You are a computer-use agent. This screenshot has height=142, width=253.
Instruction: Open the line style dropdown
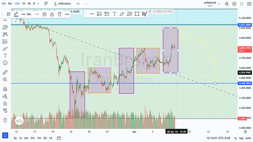coord(37,14)
